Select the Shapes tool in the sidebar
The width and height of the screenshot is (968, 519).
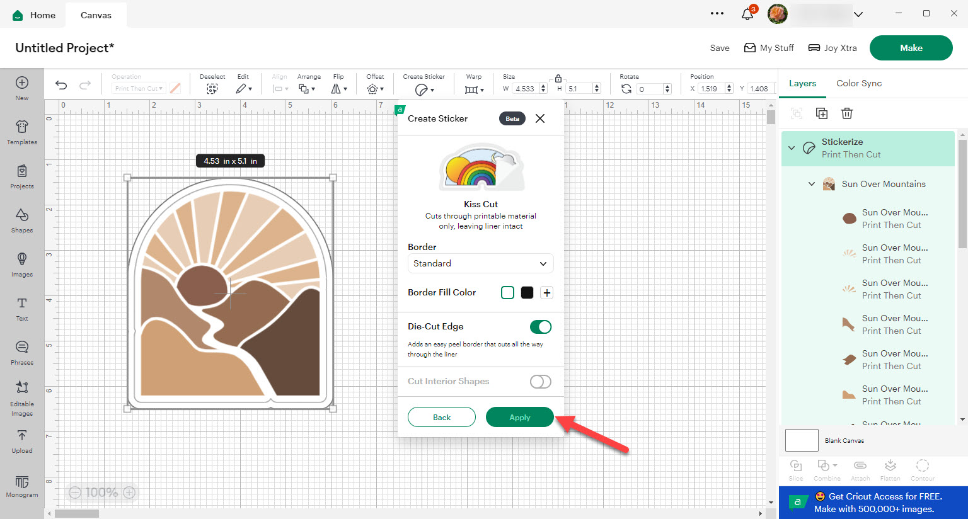pyautogui.click(x=21, y=221)
